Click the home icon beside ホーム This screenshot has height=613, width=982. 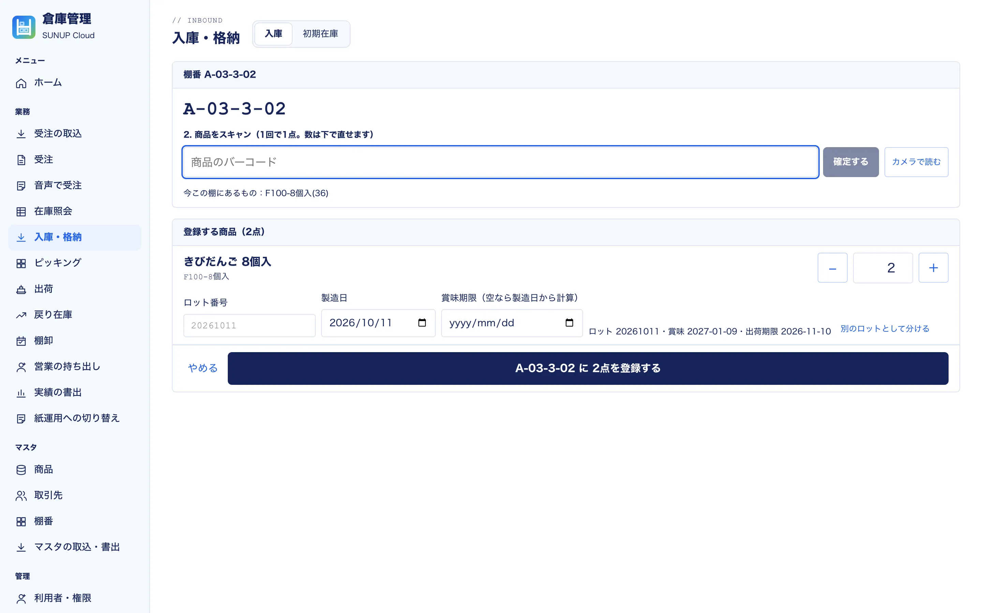click(x=21, y=83)
